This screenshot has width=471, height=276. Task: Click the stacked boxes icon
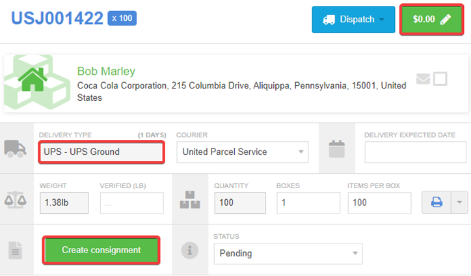point(190,200)
